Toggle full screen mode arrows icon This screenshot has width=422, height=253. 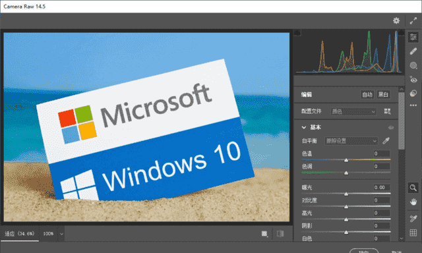[x=413, y=20]
